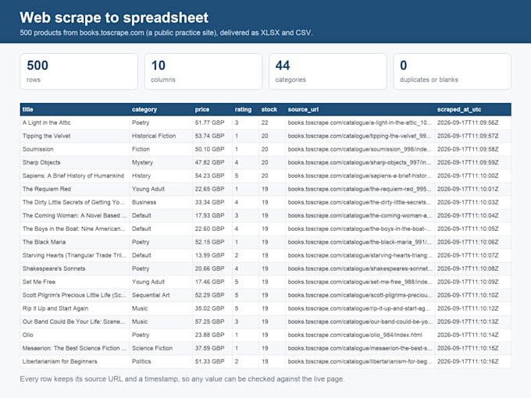This screenshot has height=398, width=531.
Task: Click the 'source_url' column header
Action: (x=303, y=109)
